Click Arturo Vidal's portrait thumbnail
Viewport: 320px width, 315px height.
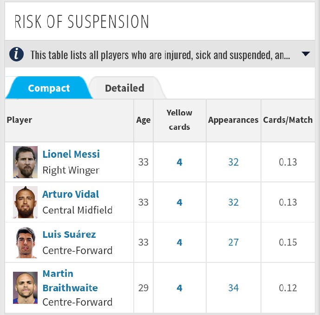25,202
